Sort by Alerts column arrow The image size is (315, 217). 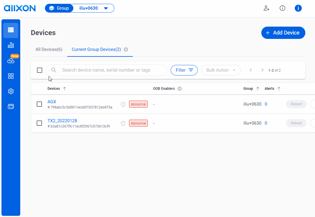click(x=279, y=89)
